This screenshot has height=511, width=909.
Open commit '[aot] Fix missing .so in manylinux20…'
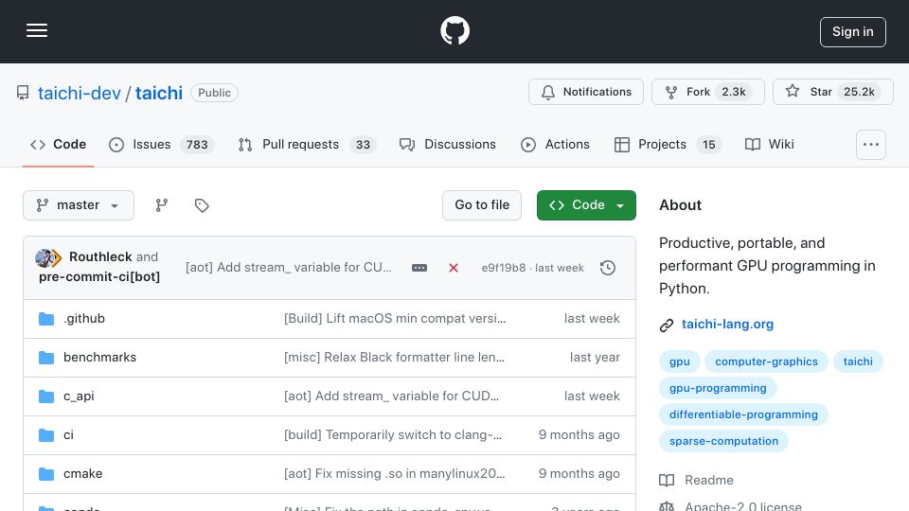pyautogui.click(x=394, y=473)
